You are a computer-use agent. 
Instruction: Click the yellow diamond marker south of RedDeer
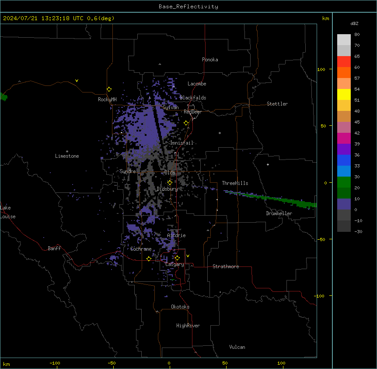tap(186, 123)
